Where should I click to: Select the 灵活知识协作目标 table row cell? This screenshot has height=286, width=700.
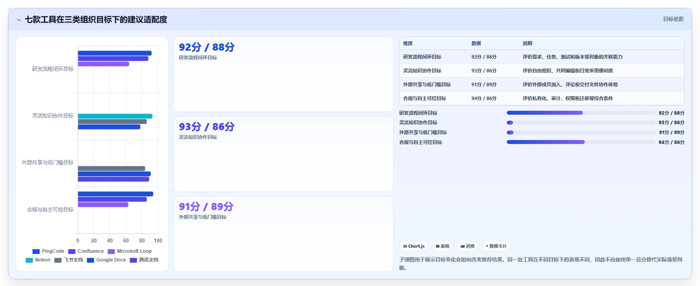pyautogui.click(x=422, y=71)
